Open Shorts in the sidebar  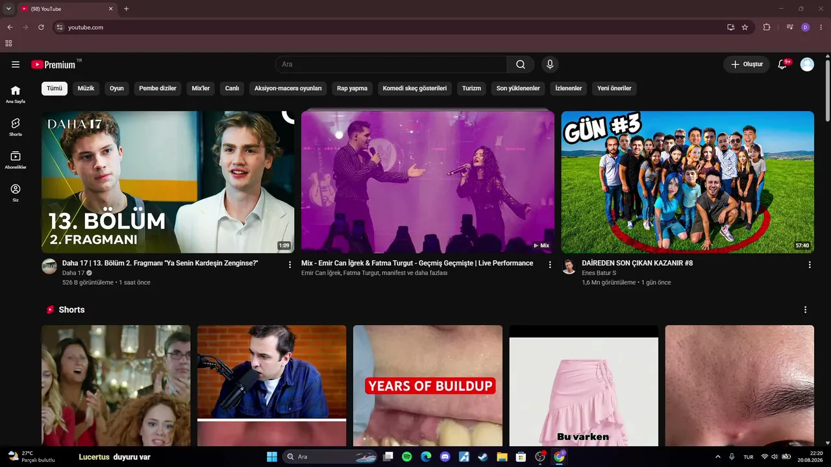pyautogui.click(x=16, y=126)
